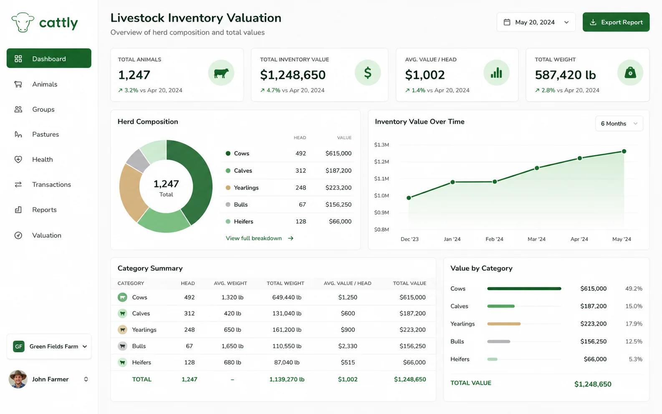
Task: Click the Calves row icon in Category Summary
Action: 122,313
